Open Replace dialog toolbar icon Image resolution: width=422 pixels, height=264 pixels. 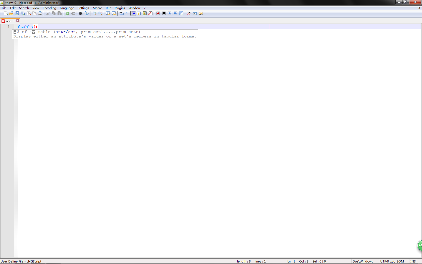tap(87, 13)
